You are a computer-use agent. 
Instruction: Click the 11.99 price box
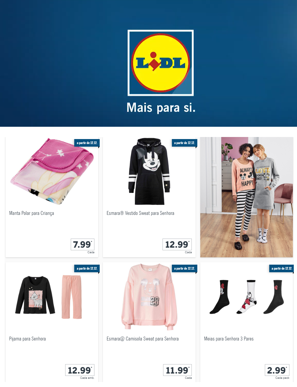tap(177, 370)
